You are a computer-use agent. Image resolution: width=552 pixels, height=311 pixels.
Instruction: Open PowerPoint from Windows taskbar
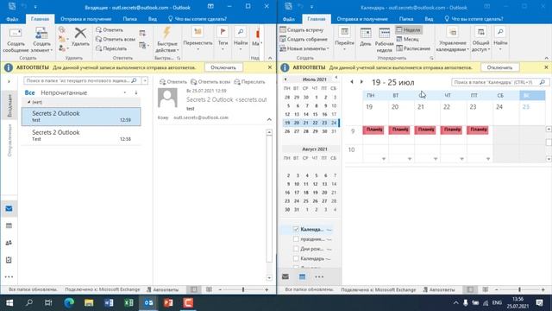point(168,302)
